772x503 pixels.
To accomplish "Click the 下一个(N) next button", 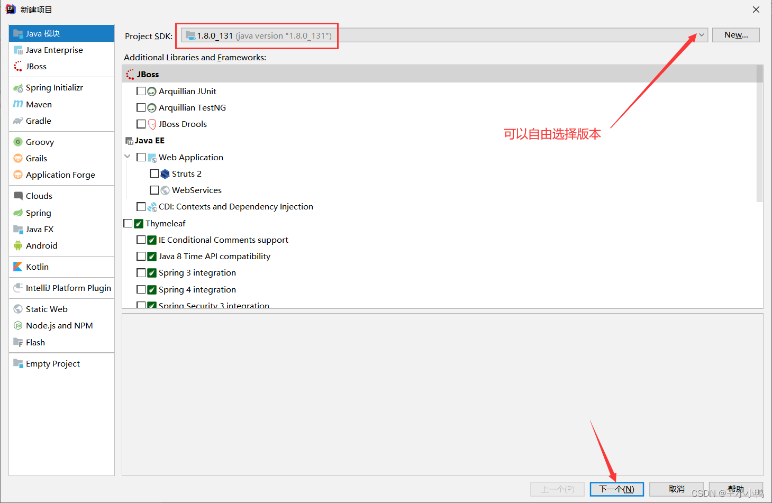I will tap(616, 489).
